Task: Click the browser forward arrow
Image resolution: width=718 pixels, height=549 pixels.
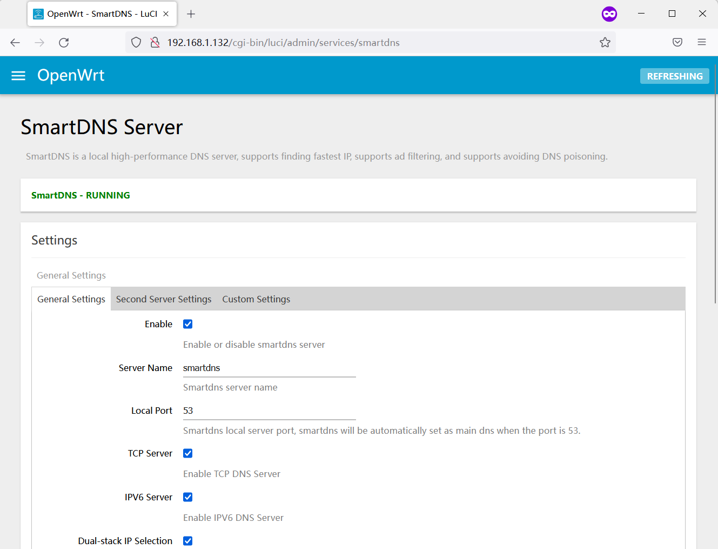Action: [39, 43]
